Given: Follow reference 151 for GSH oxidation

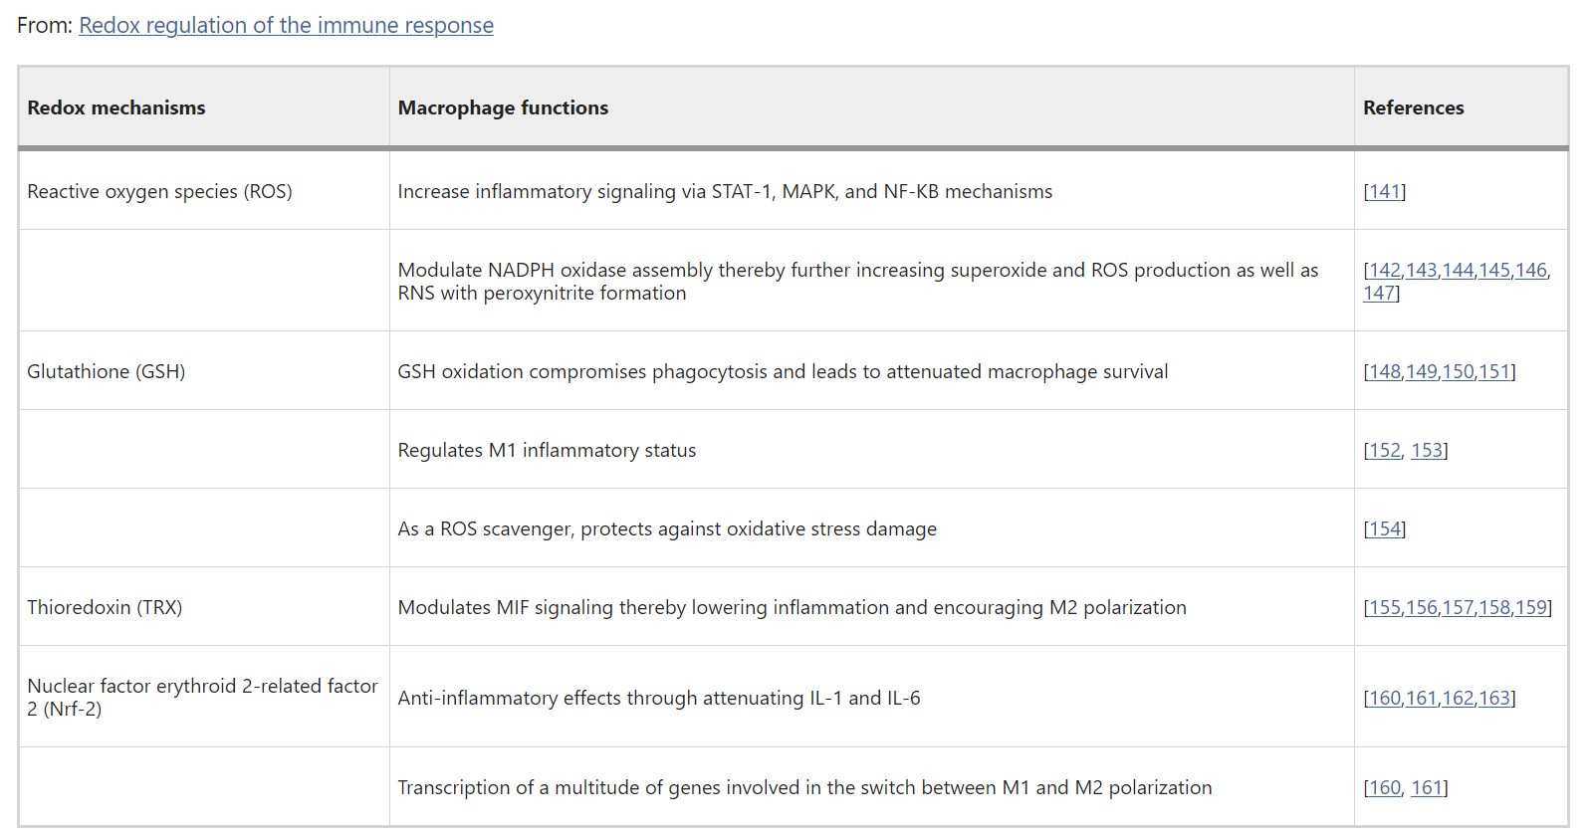Looking at the screenshot, I should (x=1494, y=372).
